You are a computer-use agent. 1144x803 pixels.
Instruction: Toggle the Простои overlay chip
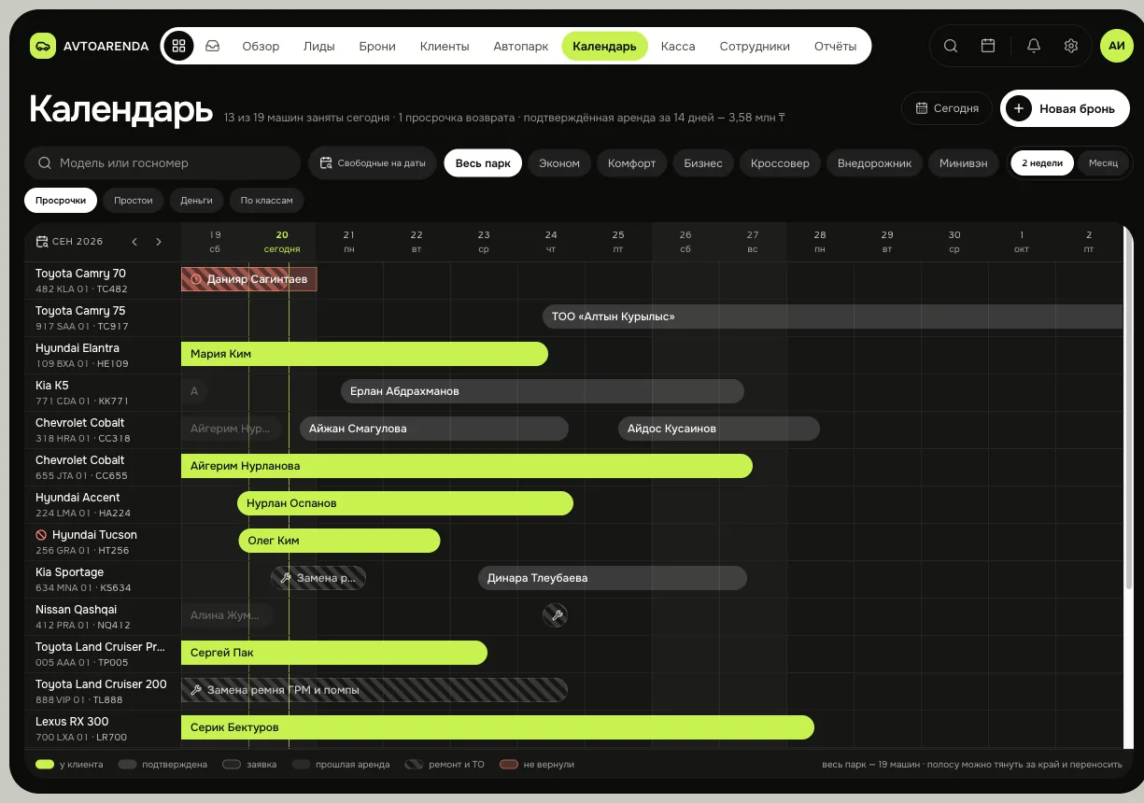pos(134,200)
